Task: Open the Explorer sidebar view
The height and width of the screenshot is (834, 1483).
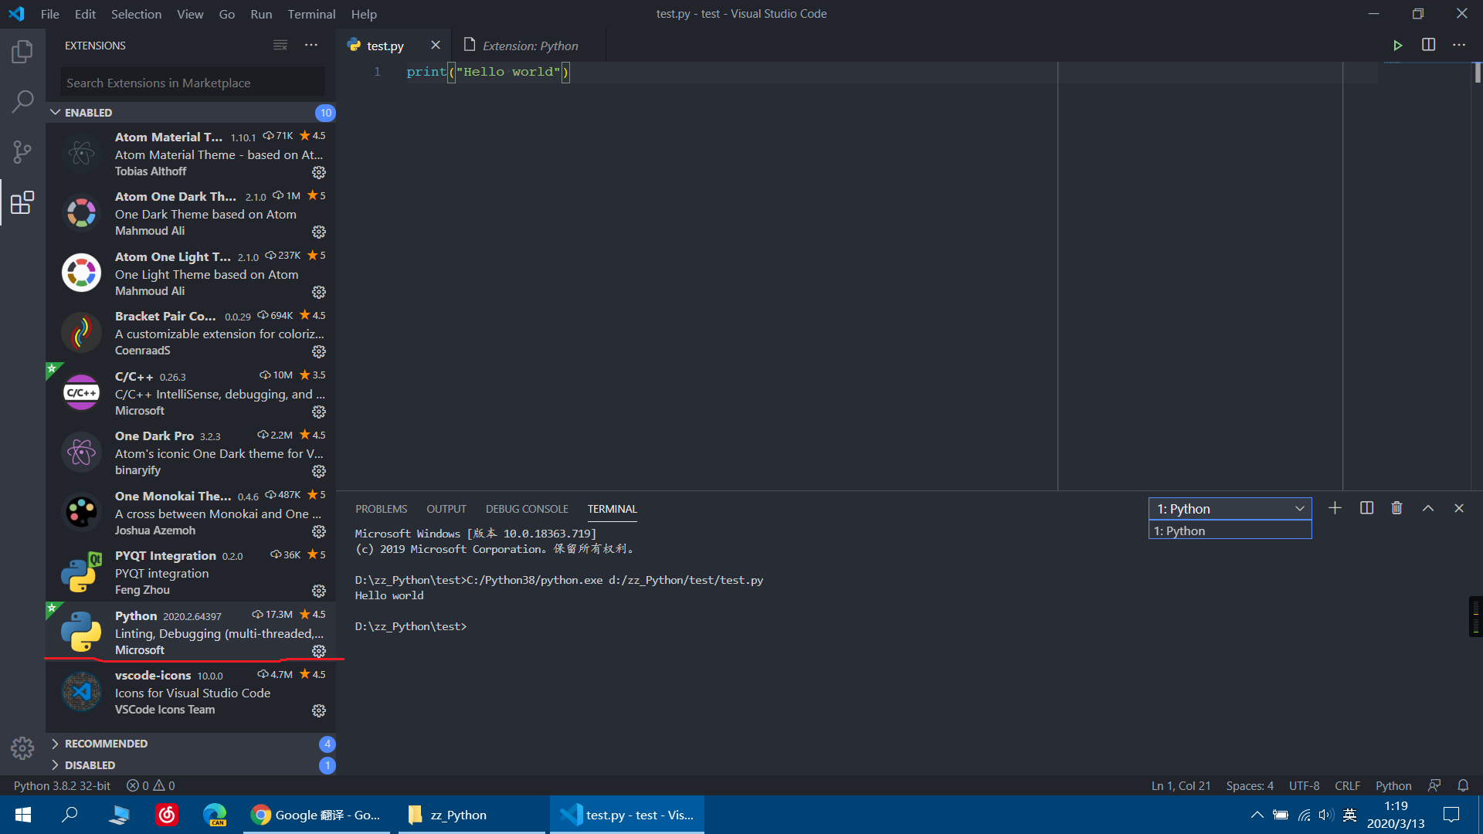Action: tap(22, 51)
